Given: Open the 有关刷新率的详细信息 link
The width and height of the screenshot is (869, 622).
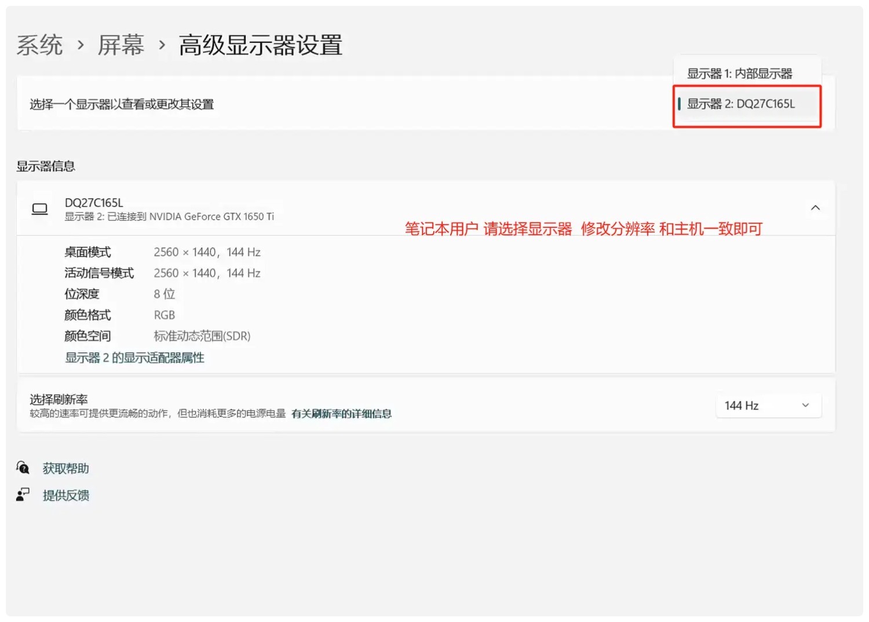Looking at the screenshot, I should click(x=341, y=413).
